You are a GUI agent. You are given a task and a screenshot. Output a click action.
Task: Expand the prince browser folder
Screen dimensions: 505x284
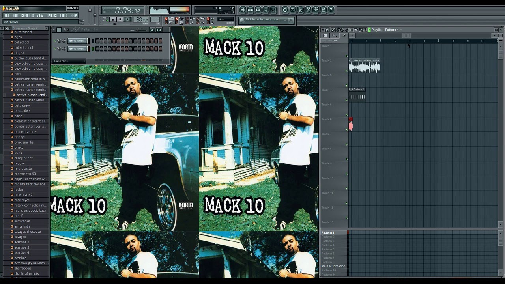click(19, 148)
